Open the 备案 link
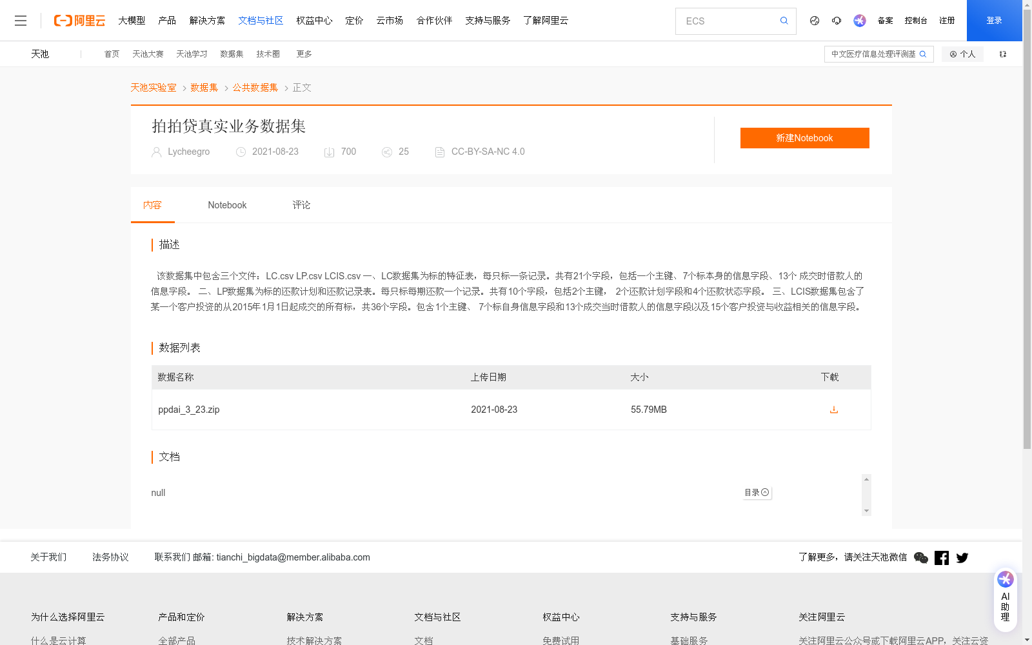The width and height of the screenshot is (1032, 645). pyautogui.click(x=885, y=21)
